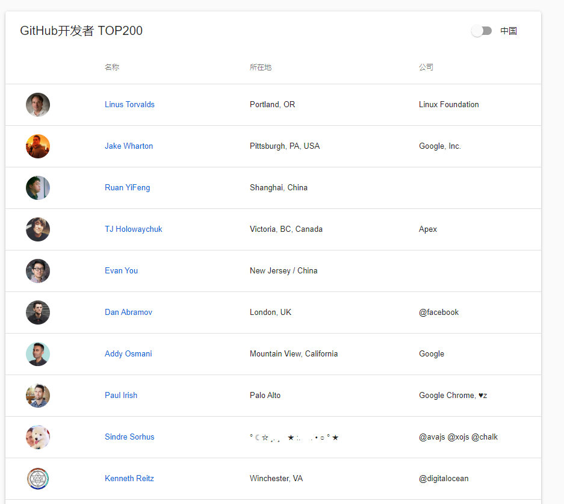The image size is (564, 504).
Task: Open Jake Wharton's profile link
Action: click(x=129, y=146)
